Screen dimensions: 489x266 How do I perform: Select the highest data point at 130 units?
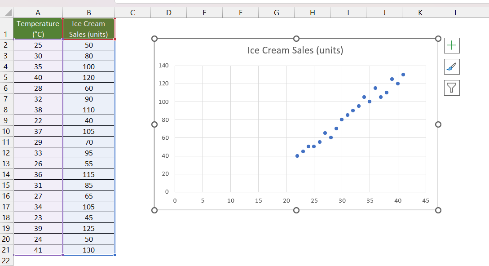coord(403,75)
